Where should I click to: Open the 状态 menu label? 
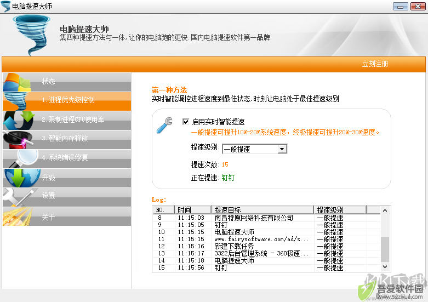point(48,81)
